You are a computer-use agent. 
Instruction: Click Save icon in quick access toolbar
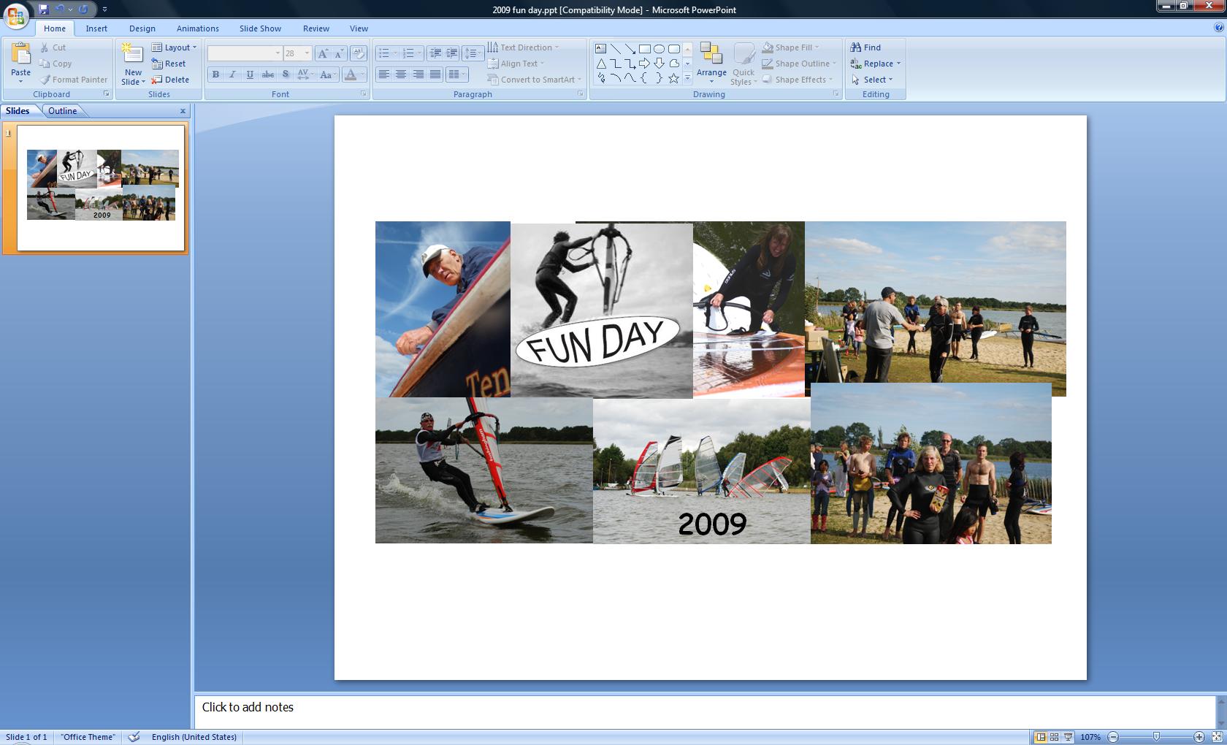[44, 9]
